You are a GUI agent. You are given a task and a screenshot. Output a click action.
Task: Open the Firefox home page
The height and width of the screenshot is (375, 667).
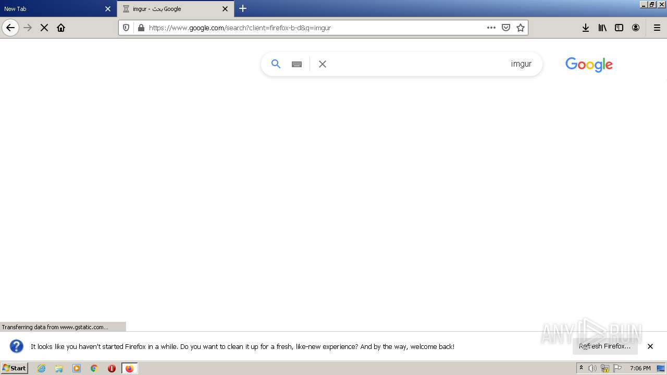[x=61, y=28]
